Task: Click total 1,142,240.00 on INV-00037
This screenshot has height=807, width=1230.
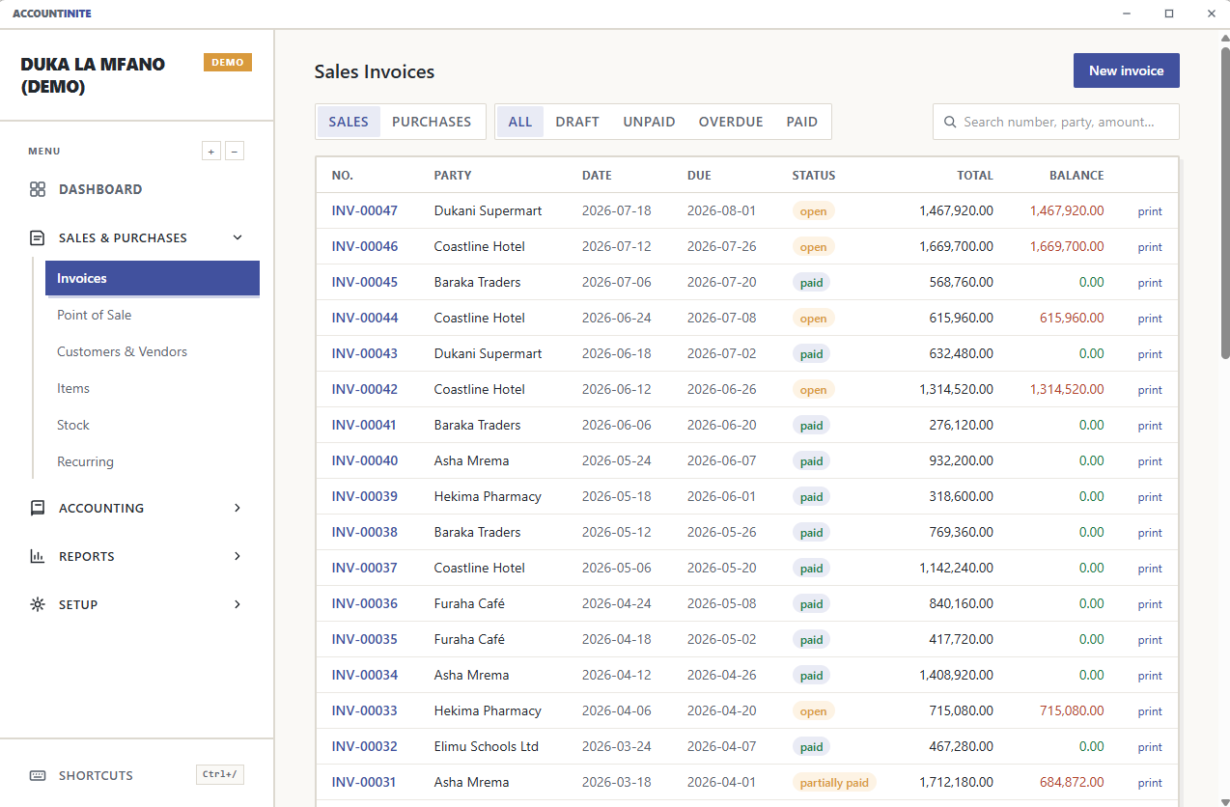Action: tap(957, 568)
